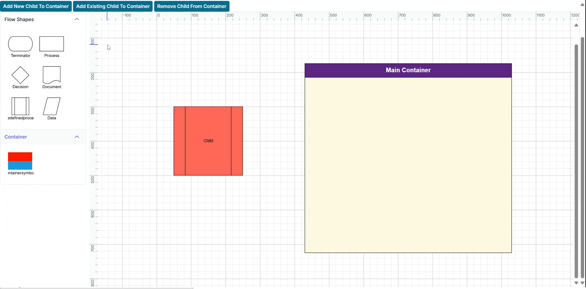Click the 400 mark on vertical ruler
Screen dimensions: 586x289
(x=93, y=145)
